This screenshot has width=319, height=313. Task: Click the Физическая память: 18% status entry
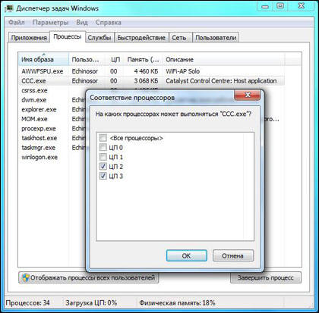click(177, 302)
